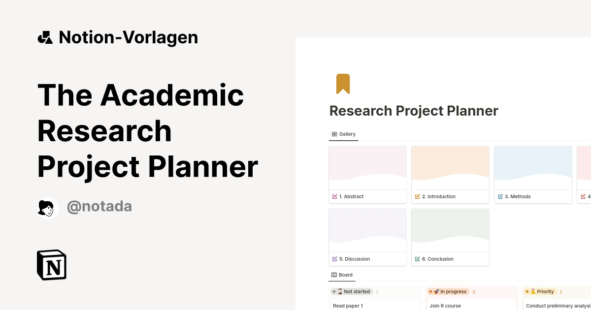Select the blue edit icon beside 3. Methods
Screen dimensions: 591x310
500,196
